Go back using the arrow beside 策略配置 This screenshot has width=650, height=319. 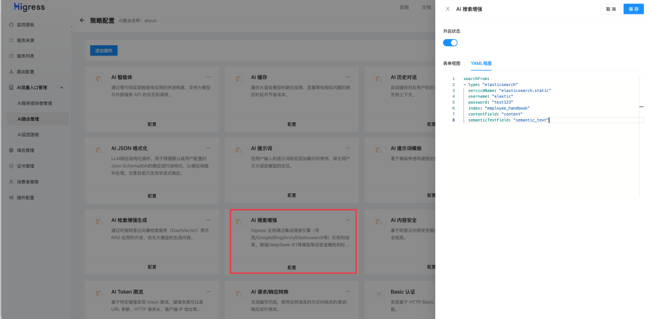tap(82, 20)
